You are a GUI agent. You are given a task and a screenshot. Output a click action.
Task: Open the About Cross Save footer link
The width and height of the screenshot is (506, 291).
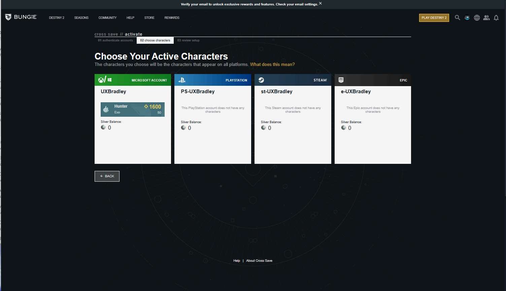pyautogui.click(x=259, y=261)
